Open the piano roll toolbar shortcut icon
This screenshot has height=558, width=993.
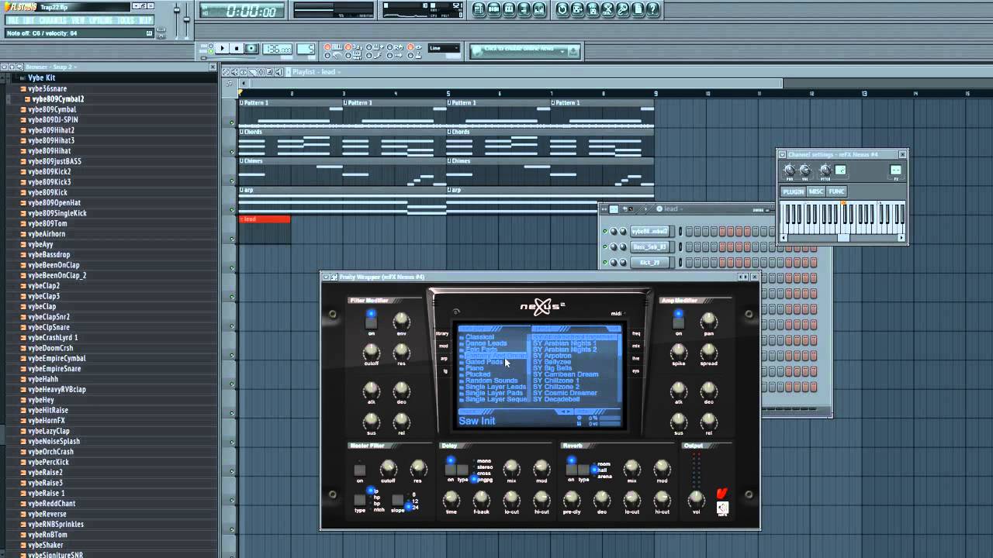[509, 9]
